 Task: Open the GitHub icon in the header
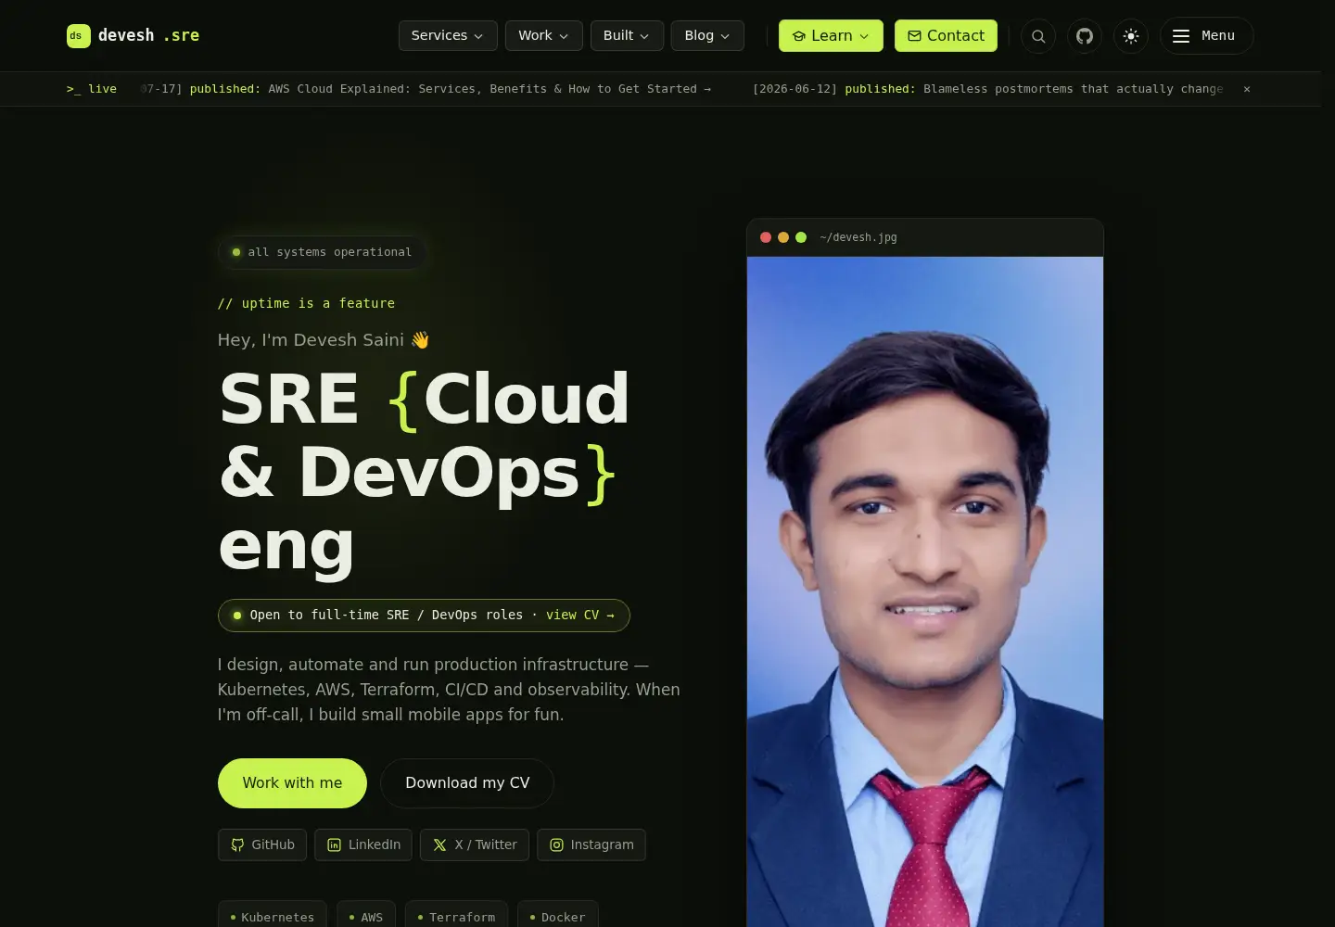1085,36
